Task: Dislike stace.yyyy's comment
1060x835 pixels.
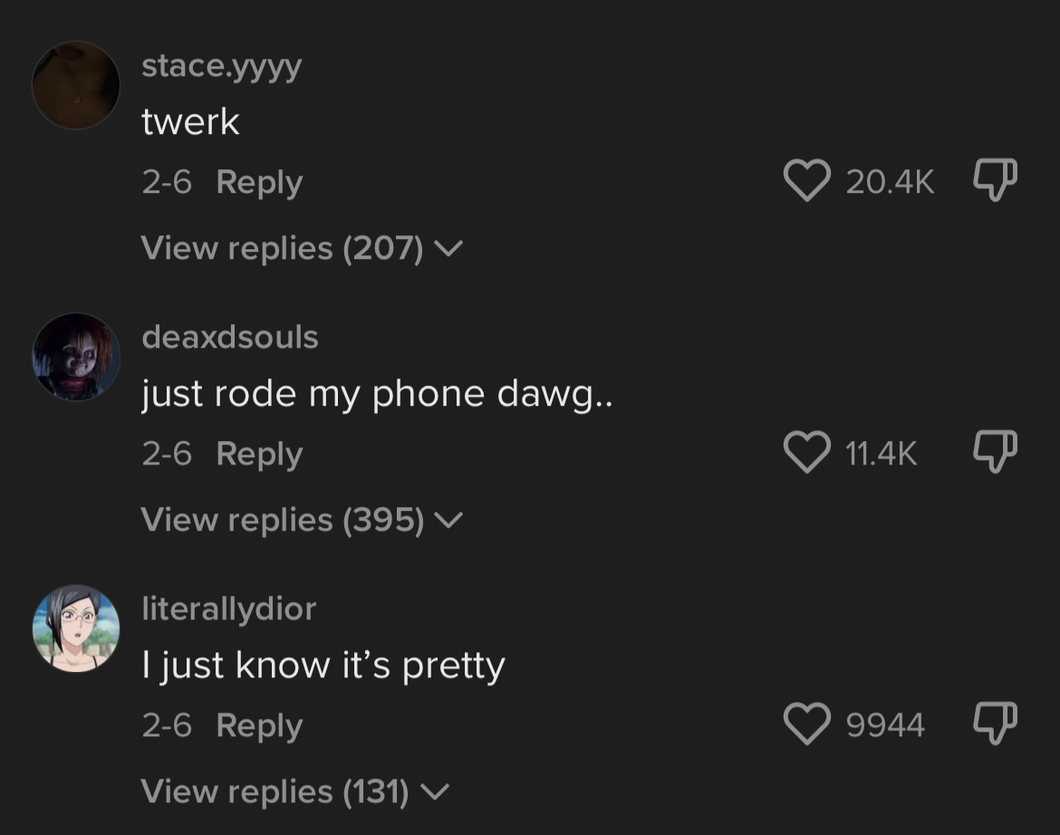Action: 995,181
